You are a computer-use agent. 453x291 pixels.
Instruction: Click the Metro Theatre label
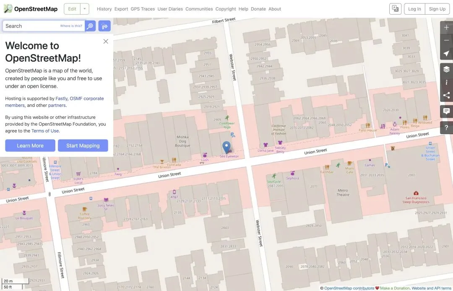click(x=343, y=192)
